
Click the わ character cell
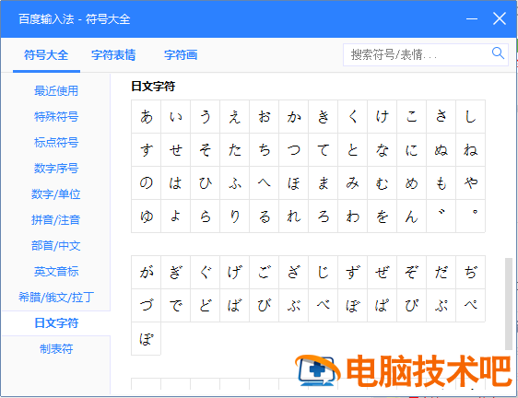(x=352, y=216)
